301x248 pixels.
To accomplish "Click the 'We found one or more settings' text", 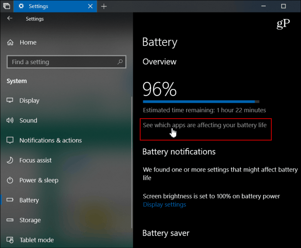I will point(220,174).
